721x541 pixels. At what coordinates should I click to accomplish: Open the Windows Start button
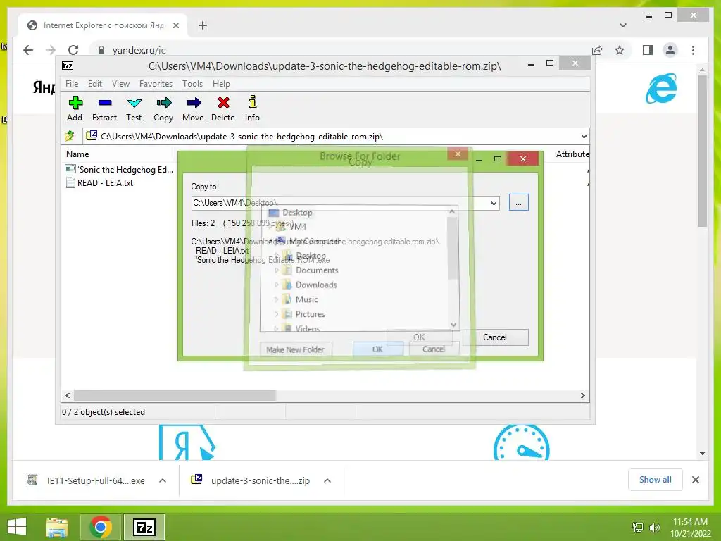[17, 527]
